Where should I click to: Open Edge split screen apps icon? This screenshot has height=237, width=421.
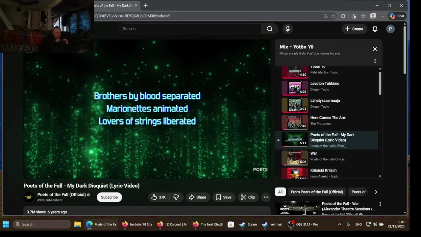326,16
